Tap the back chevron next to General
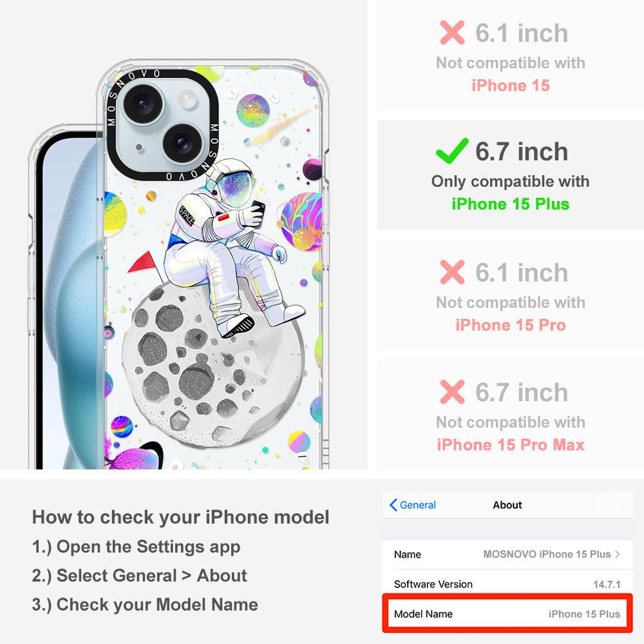 393,505
